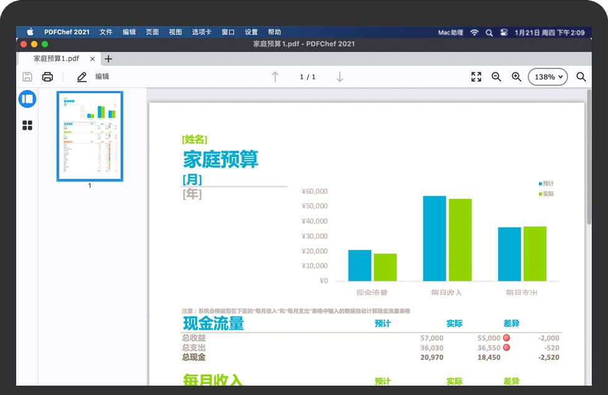Switch to grid page view

click(27, 126)
